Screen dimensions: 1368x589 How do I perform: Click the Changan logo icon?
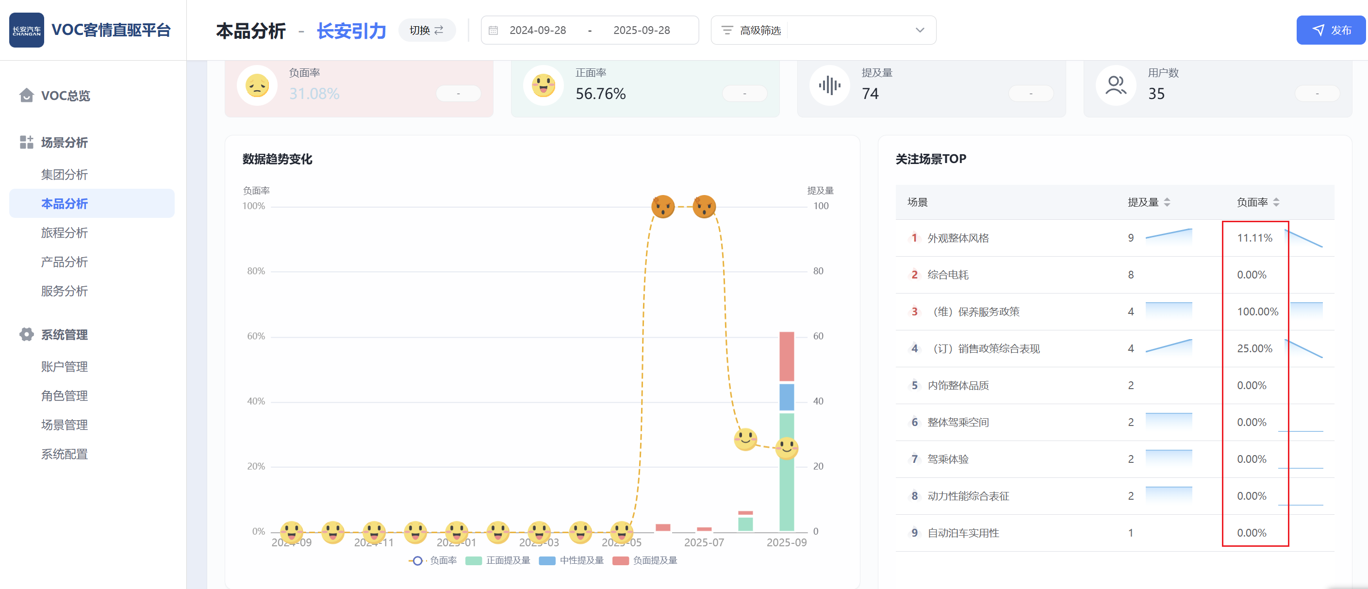click(27, 30)
